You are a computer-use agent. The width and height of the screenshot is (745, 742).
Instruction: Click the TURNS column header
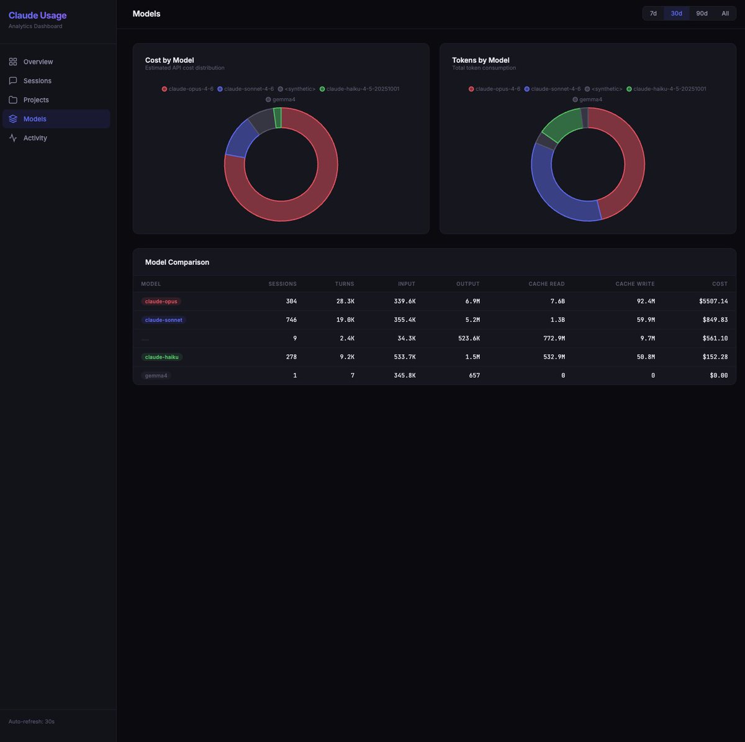click(x=345, y=284)
